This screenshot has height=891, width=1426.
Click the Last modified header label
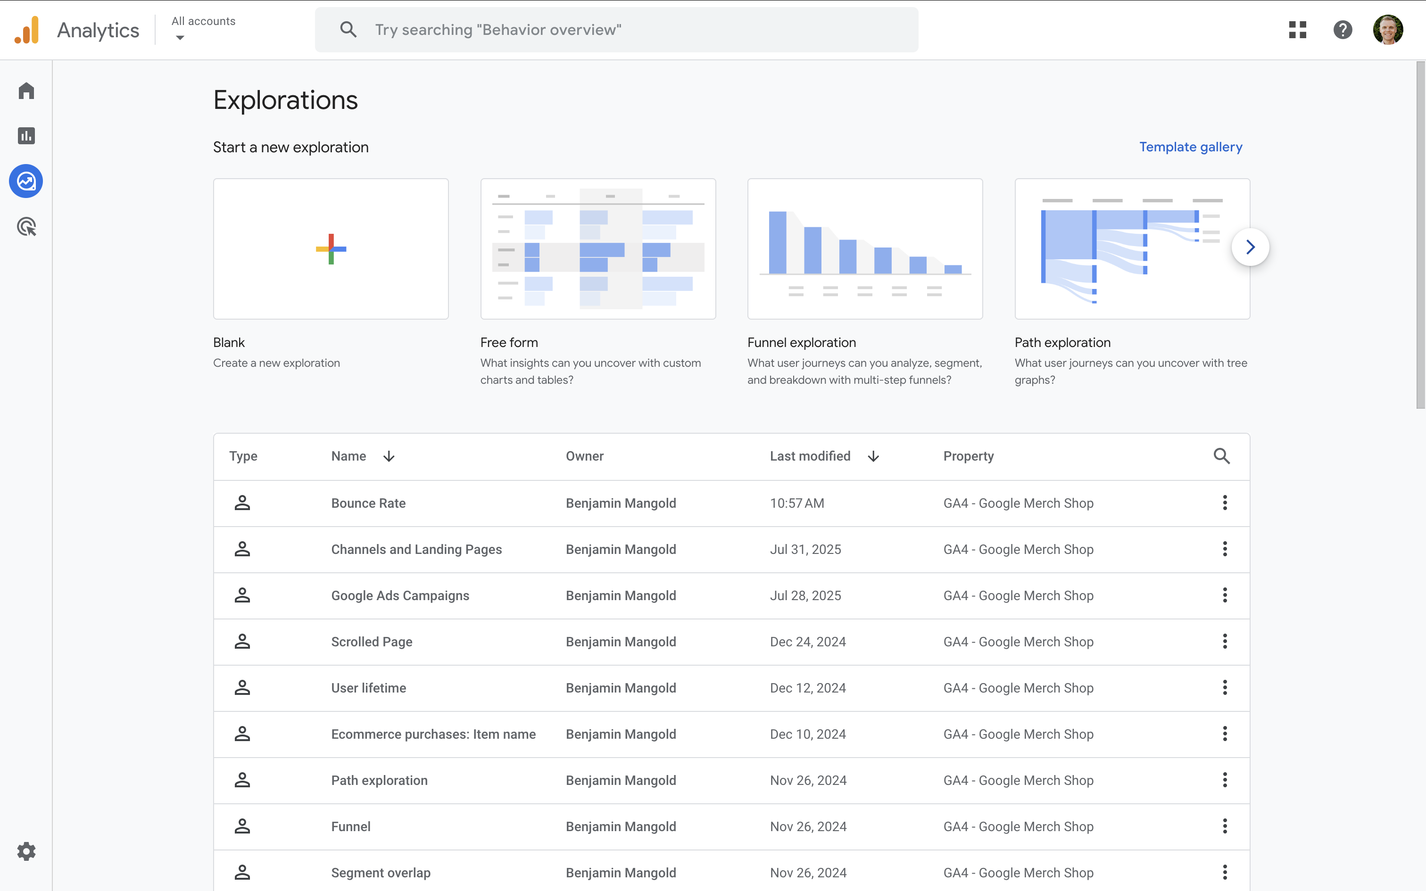point(810,456)
